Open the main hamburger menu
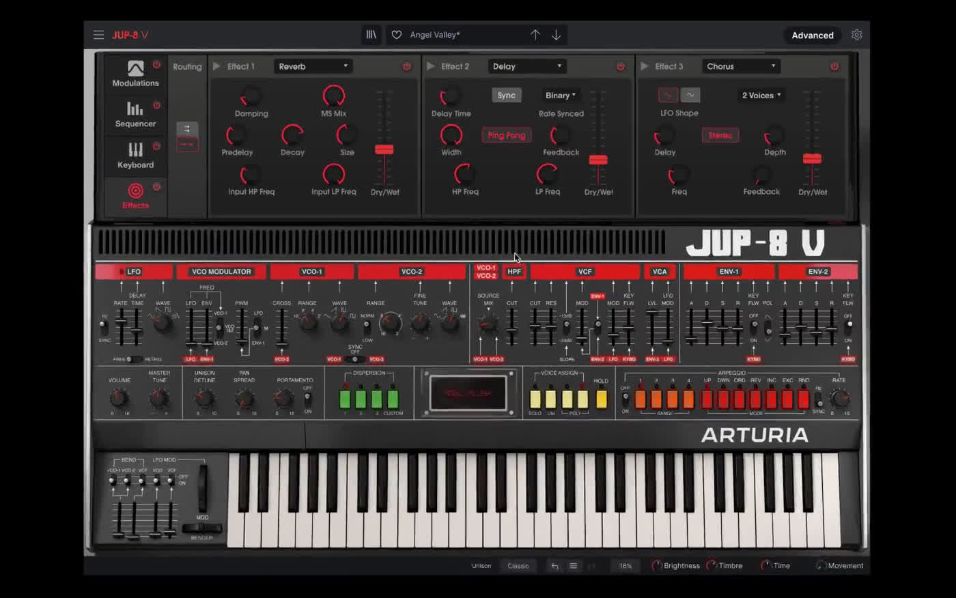Image resolution: width=956 pixels, height=598 pixels. click(98, 35)
